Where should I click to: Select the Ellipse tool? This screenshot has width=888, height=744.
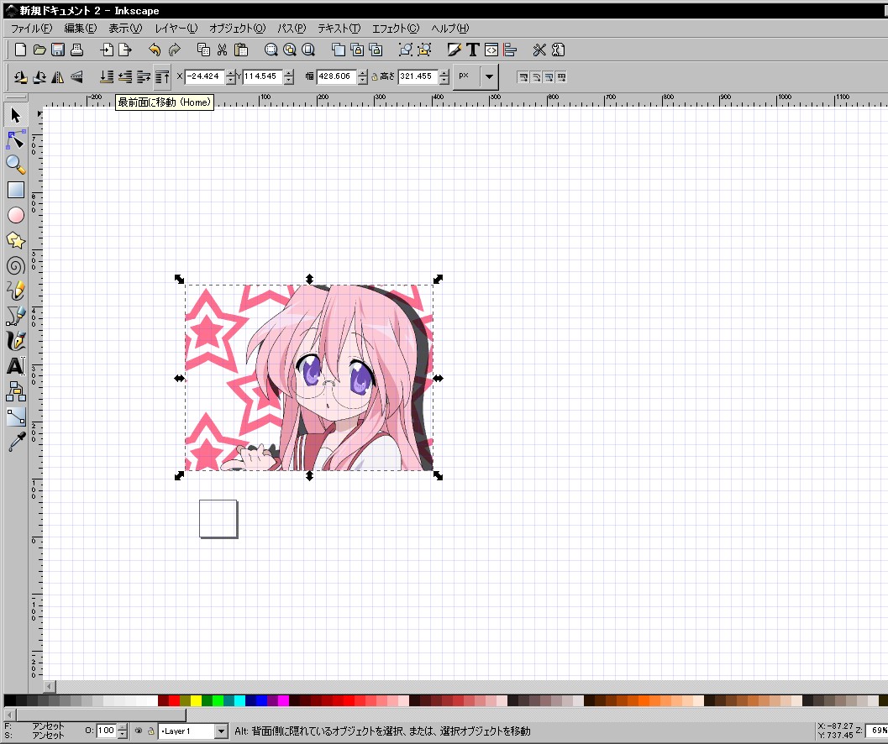click(15, 215)
